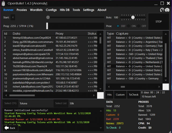Open the clock history log icon
The width and height of the screenshot is (172, 133).
click(x=162, y=10)
